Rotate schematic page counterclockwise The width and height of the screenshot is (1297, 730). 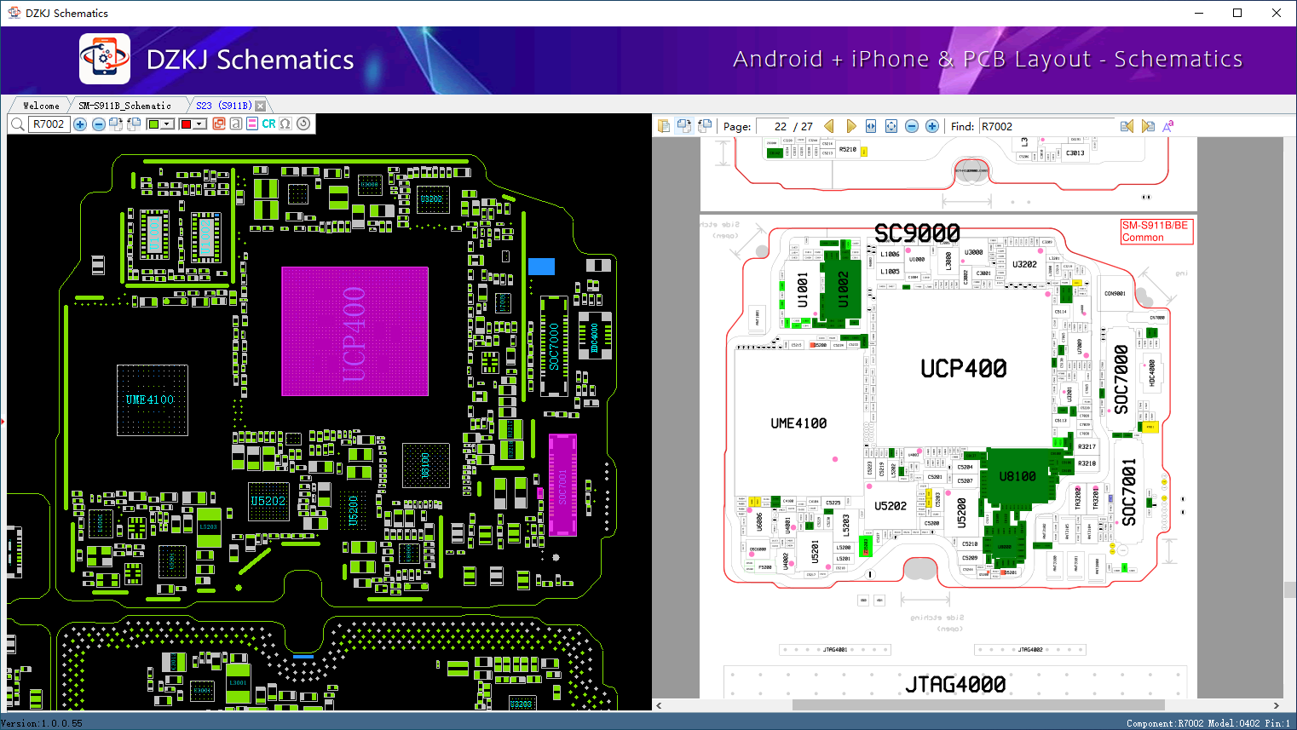coord(705,126)
